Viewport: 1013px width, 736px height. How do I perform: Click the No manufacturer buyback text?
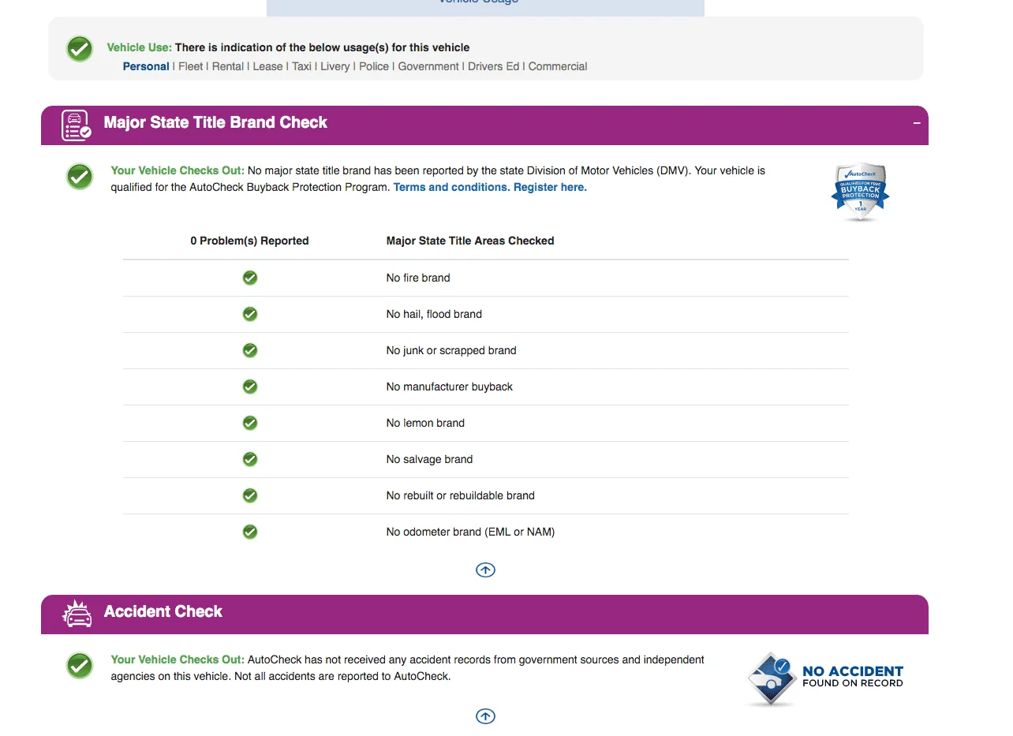coord(450,387)
